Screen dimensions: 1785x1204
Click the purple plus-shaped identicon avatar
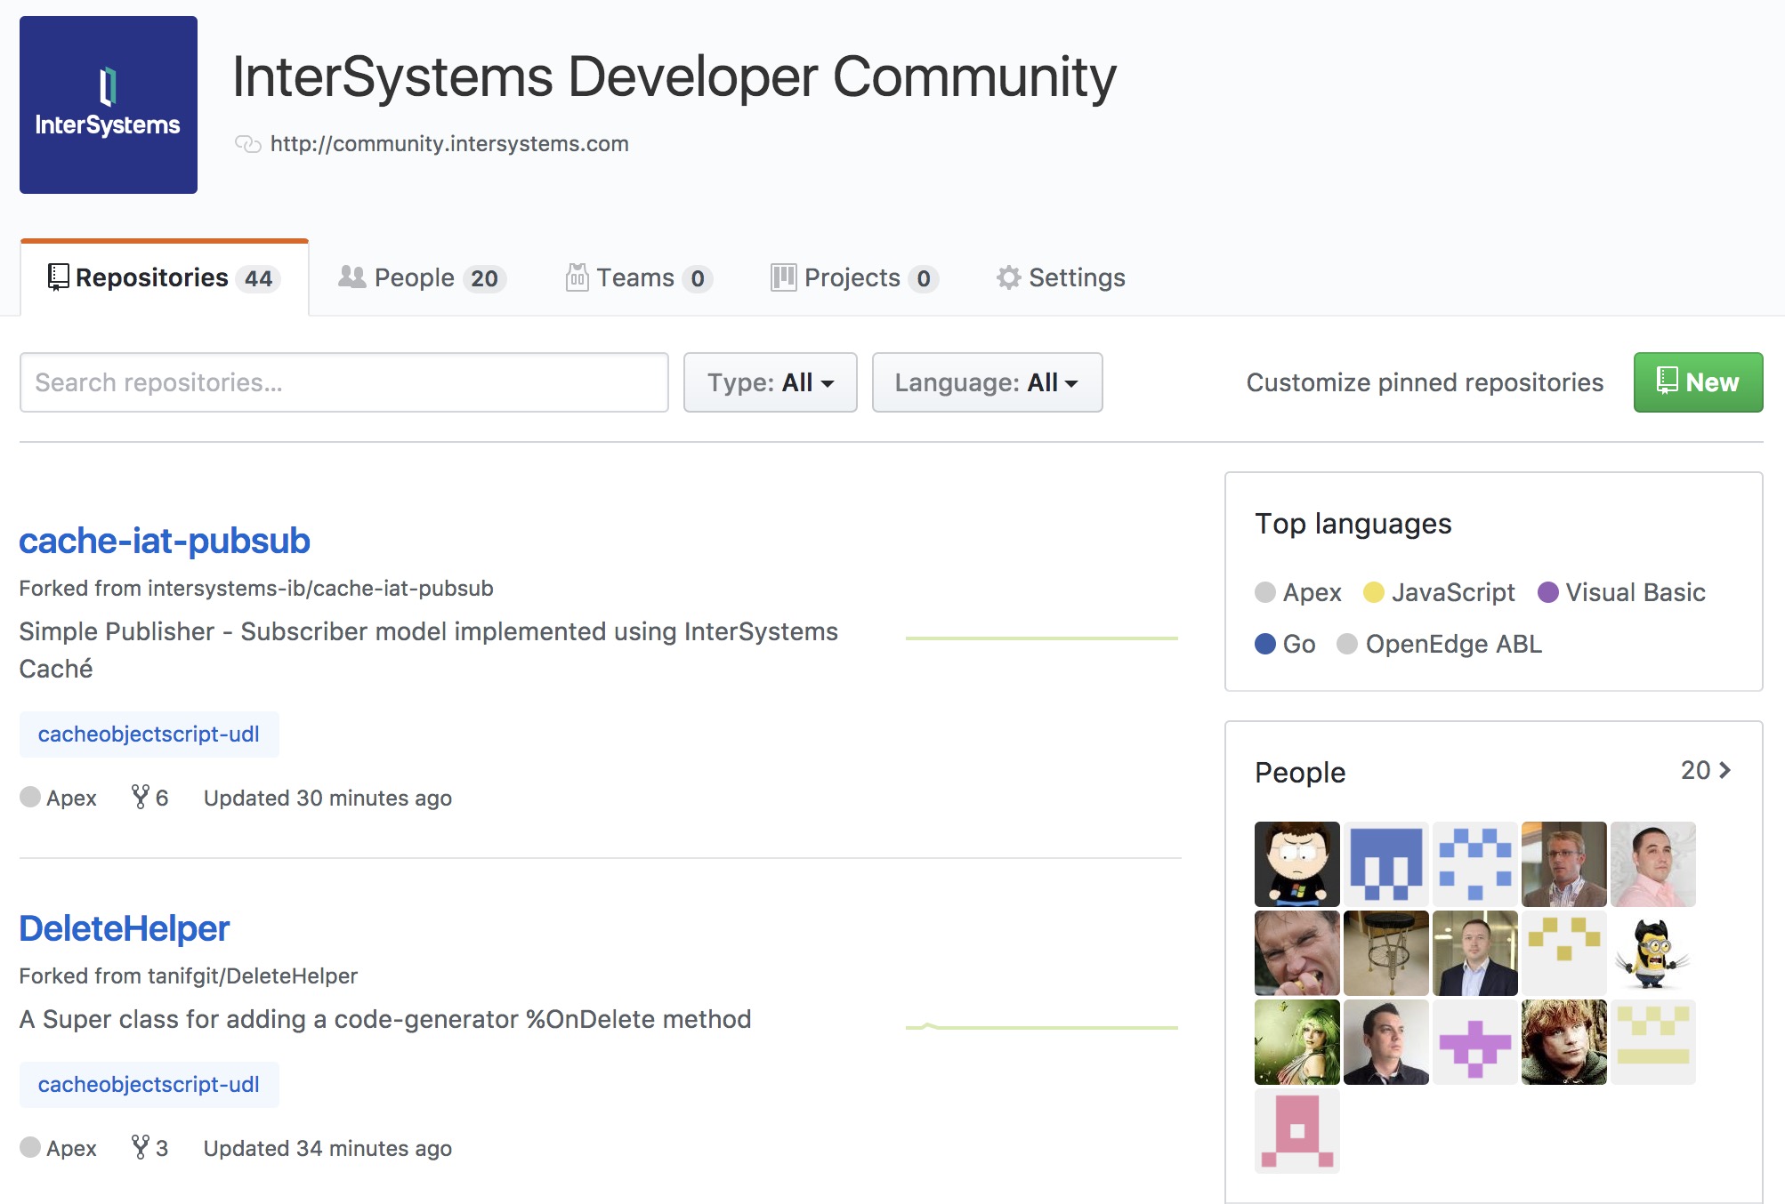point(1474,1042)
